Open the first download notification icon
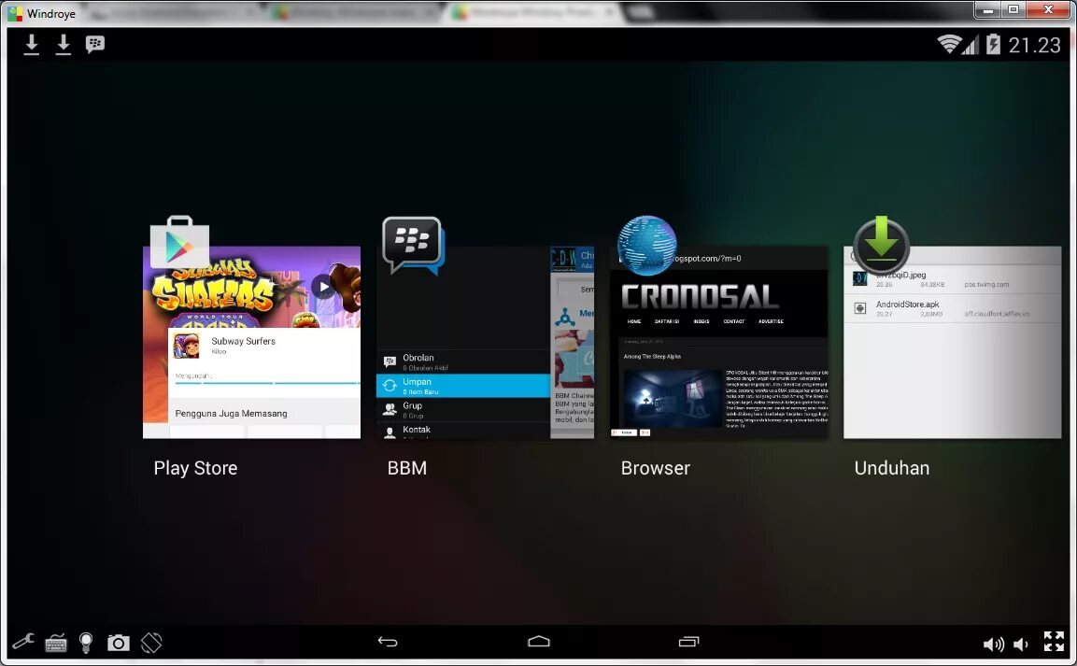This screenshot has width=1077, height=666. coord(31,45)
